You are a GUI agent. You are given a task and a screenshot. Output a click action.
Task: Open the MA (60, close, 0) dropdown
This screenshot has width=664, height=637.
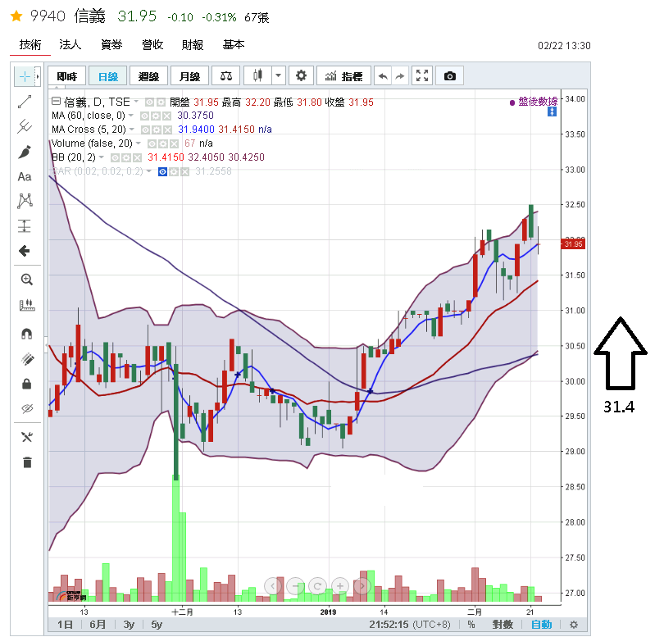[131, 116]
